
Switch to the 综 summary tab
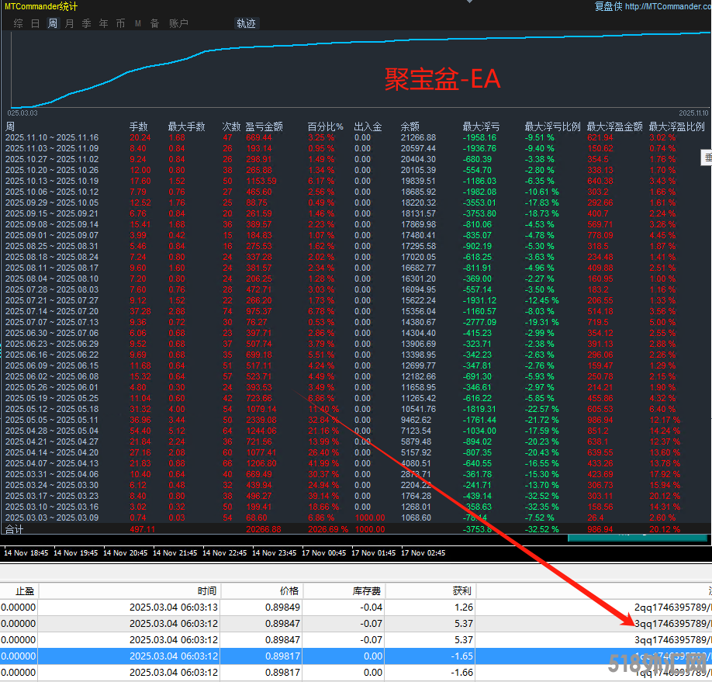pos(18,23)
